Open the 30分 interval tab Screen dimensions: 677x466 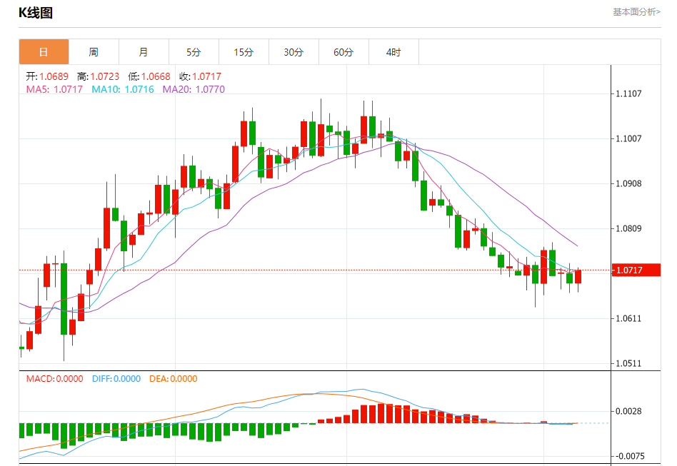tap(294, 52)
